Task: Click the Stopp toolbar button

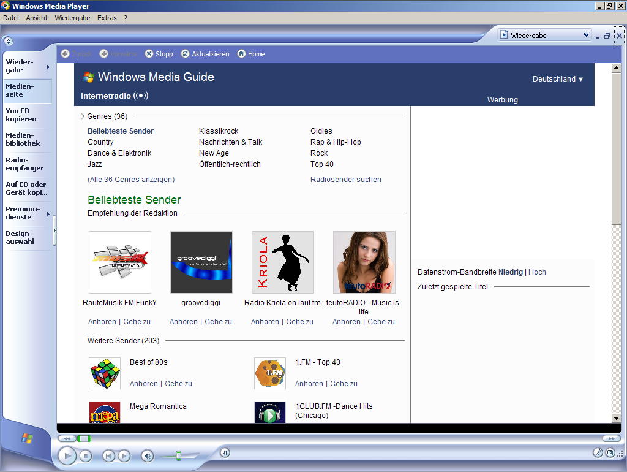Action: click(159, 54)
